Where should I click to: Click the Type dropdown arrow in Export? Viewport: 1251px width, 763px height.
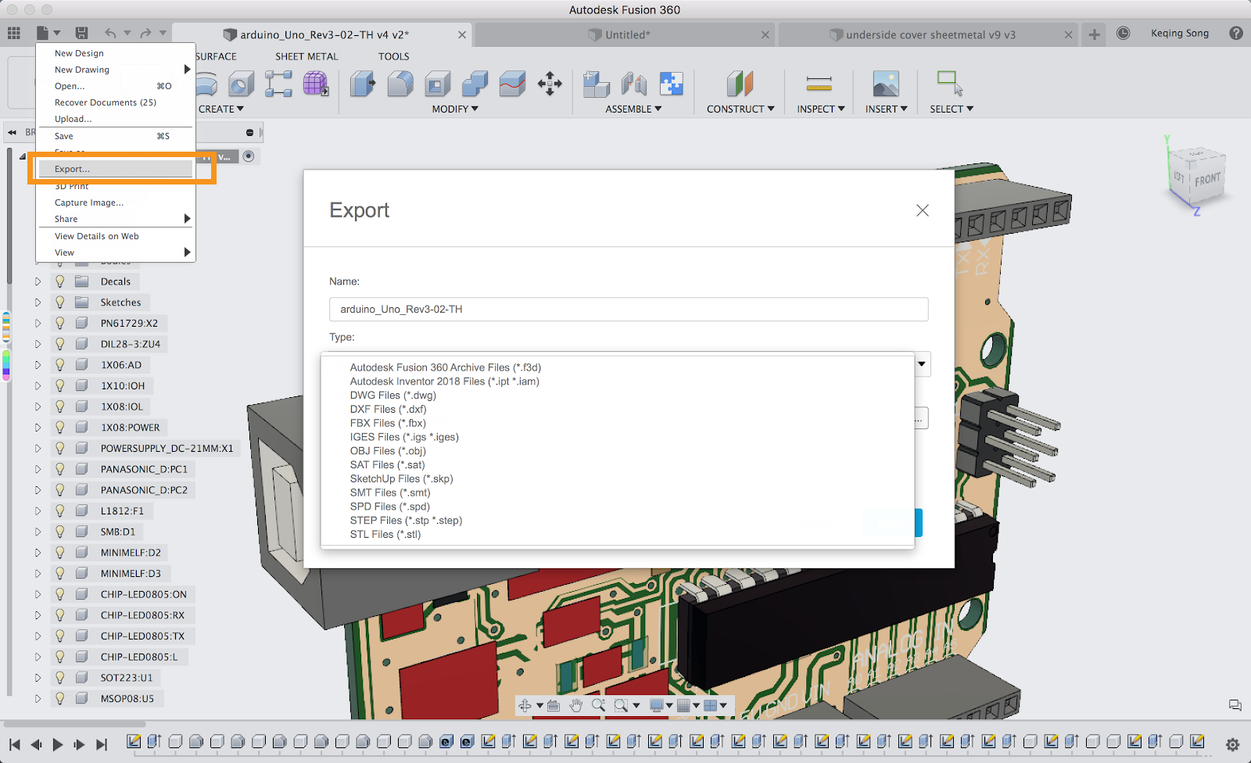[x=922, y=364]
